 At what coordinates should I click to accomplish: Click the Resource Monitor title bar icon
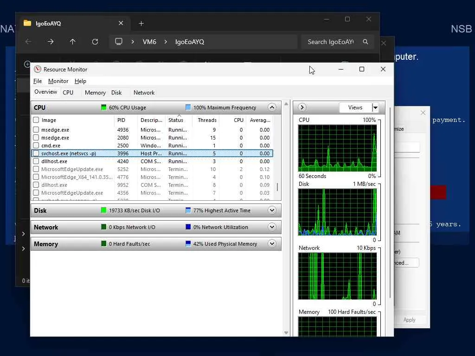tap(38, 69)
